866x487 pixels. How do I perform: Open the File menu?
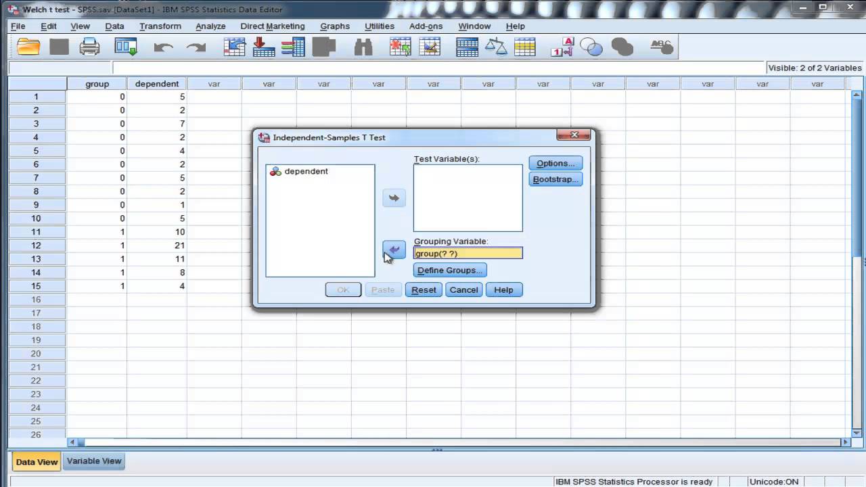point(18,26)
